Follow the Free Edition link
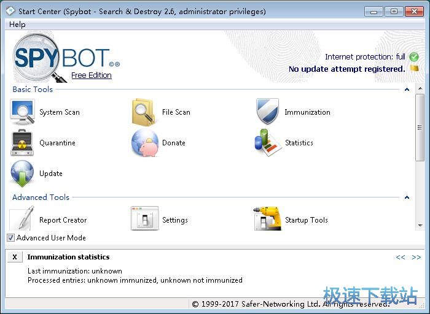The height and width of the screenshot is (314, 430). tap(92, 75)
